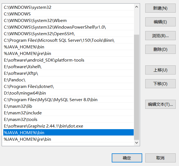Select the C:\WINDOWS entry
This screenshot has height=166, width=179.
pyautogui.click(x=68, y=14)
